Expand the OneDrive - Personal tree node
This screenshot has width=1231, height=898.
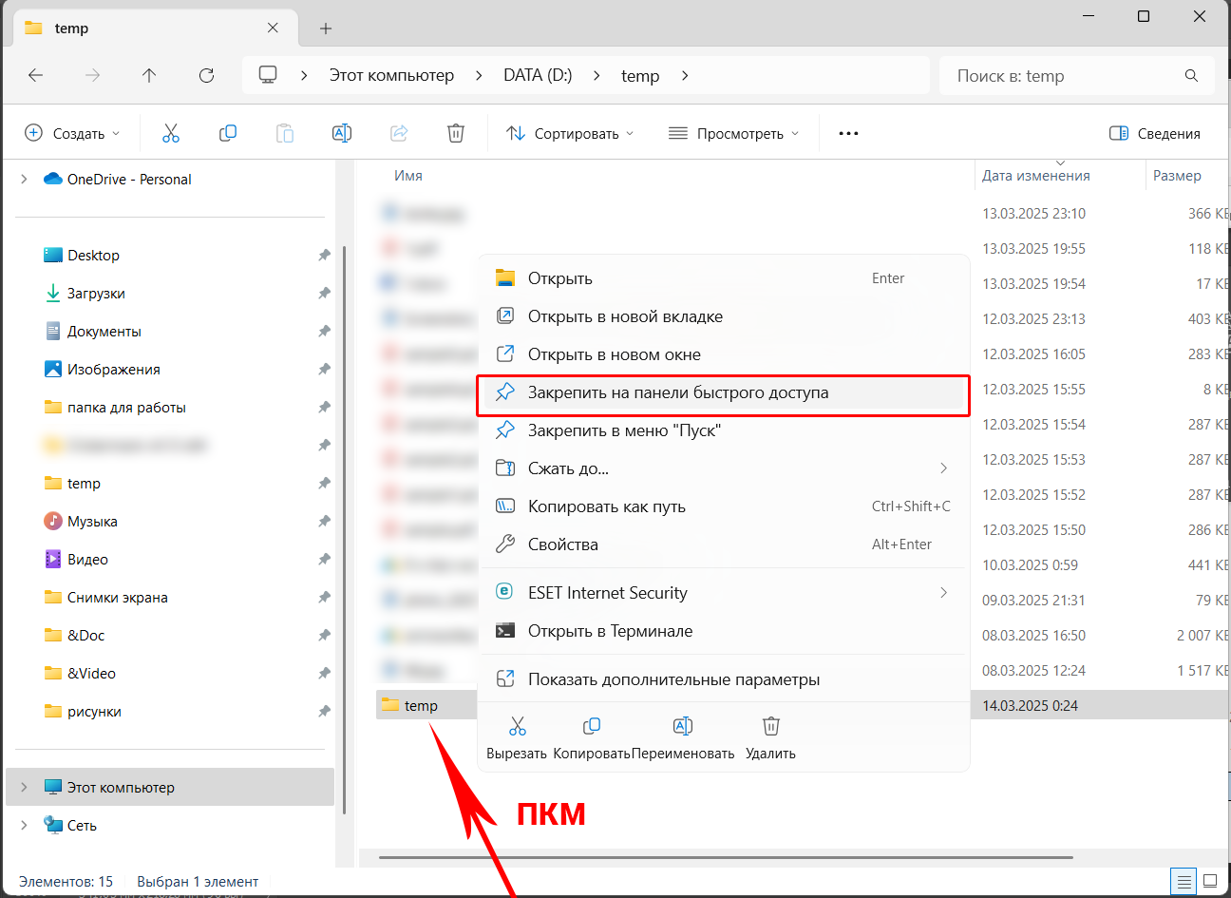tap(24, 179)
